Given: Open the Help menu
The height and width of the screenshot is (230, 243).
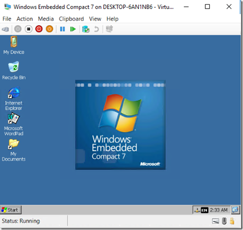Looking at the screenshot, I should [112, 19].
